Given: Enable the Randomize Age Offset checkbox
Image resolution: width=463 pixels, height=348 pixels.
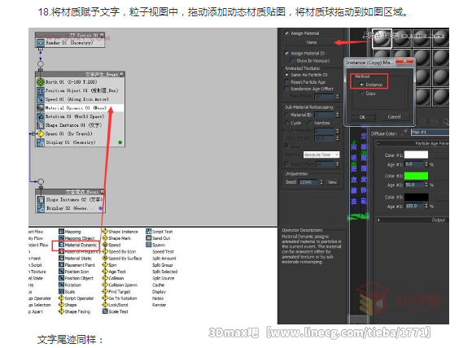Looking at the screenshot, I should [x=286, y=89].
